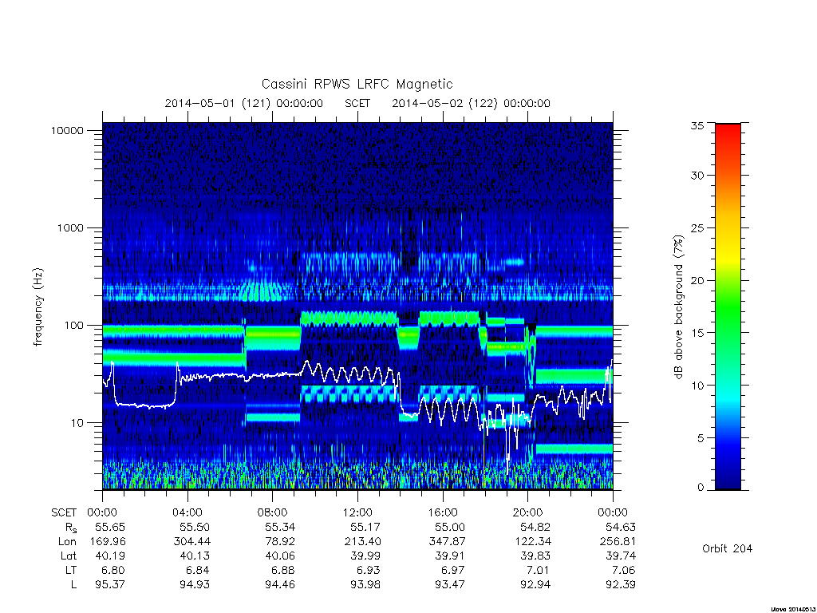Screen dimensions: 817x613
Task: Click the Lon value 304.44
Action: tap(192, 542)
